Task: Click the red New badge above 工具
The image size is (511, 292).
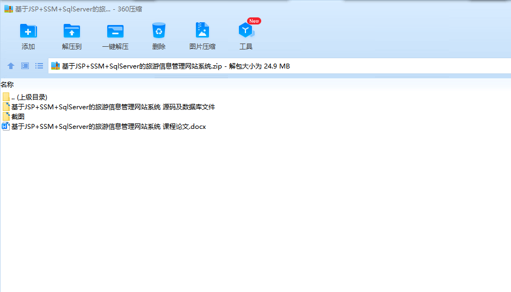Action: (x=254, y=21)
